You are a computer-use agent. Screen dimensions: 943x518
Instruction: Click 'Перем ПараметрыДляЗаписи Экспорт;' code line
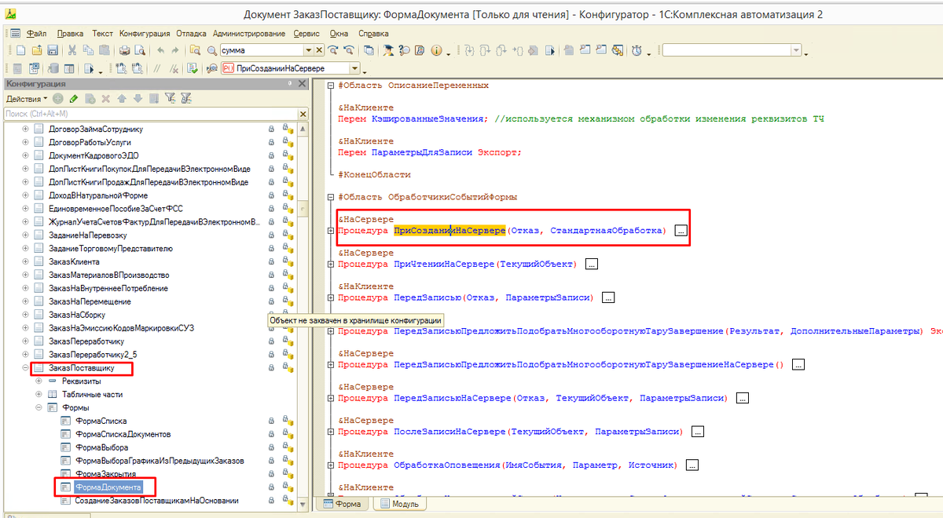tap(430, 152)
